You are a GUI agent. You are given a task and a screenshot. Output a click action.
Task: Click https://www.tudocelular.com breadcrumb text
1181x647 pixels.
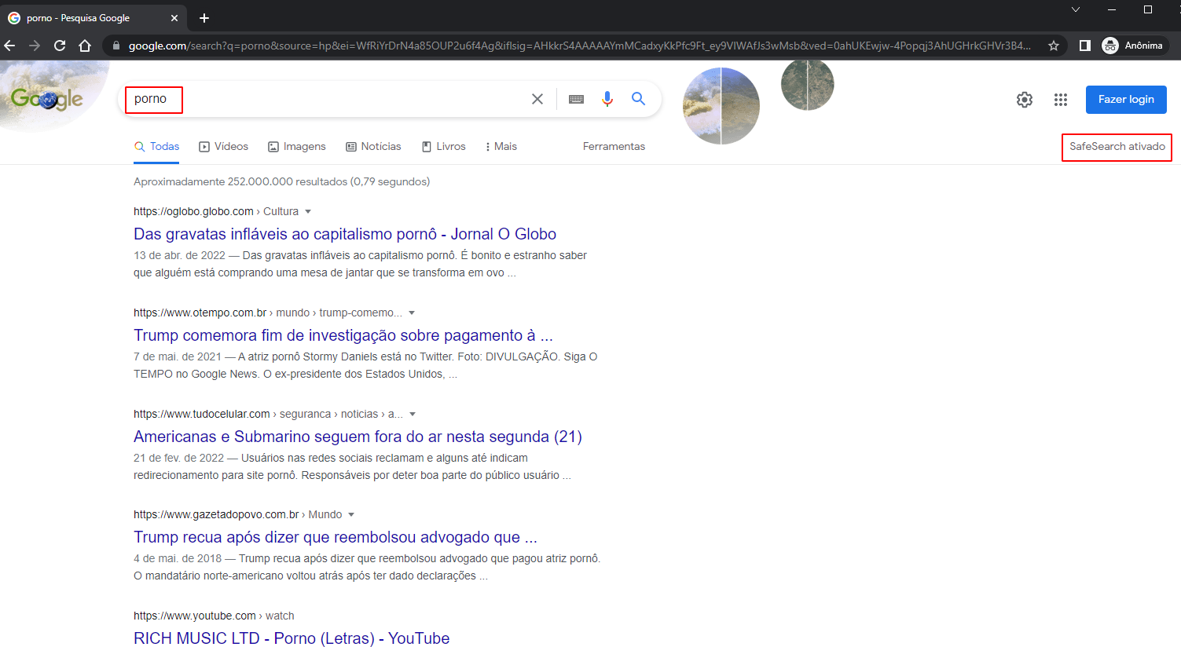[x=202, y=415]
